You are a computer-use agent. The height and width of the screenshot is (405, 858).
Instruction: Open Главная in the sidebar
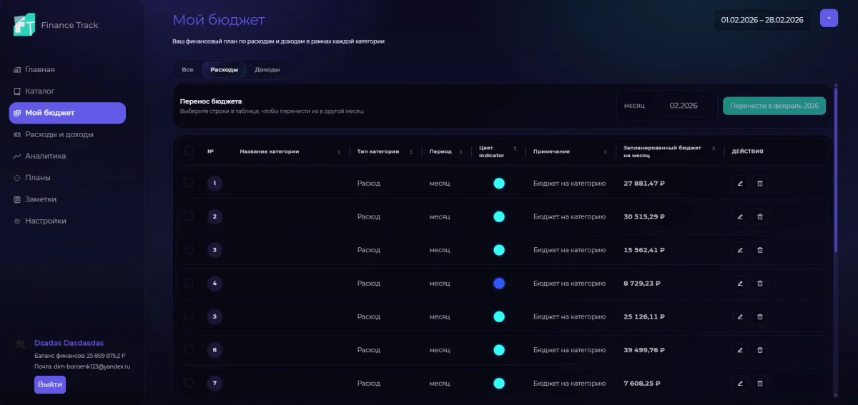[x=67, y=69]
